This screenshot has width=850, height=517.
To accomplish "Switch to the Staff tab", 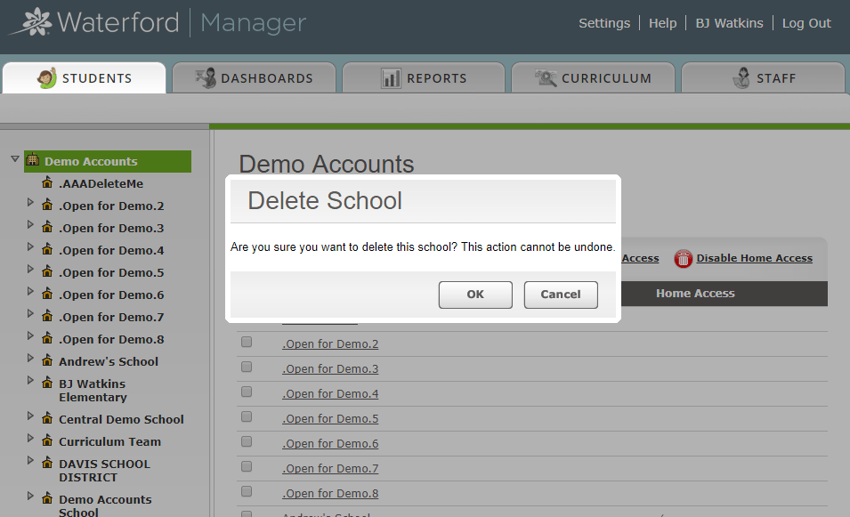I will [x=763, y=78].
